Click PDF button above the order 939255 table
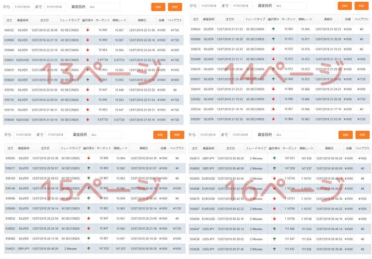Image resolution: width=372 pixels, height=259 pixels. click(177, 135)
